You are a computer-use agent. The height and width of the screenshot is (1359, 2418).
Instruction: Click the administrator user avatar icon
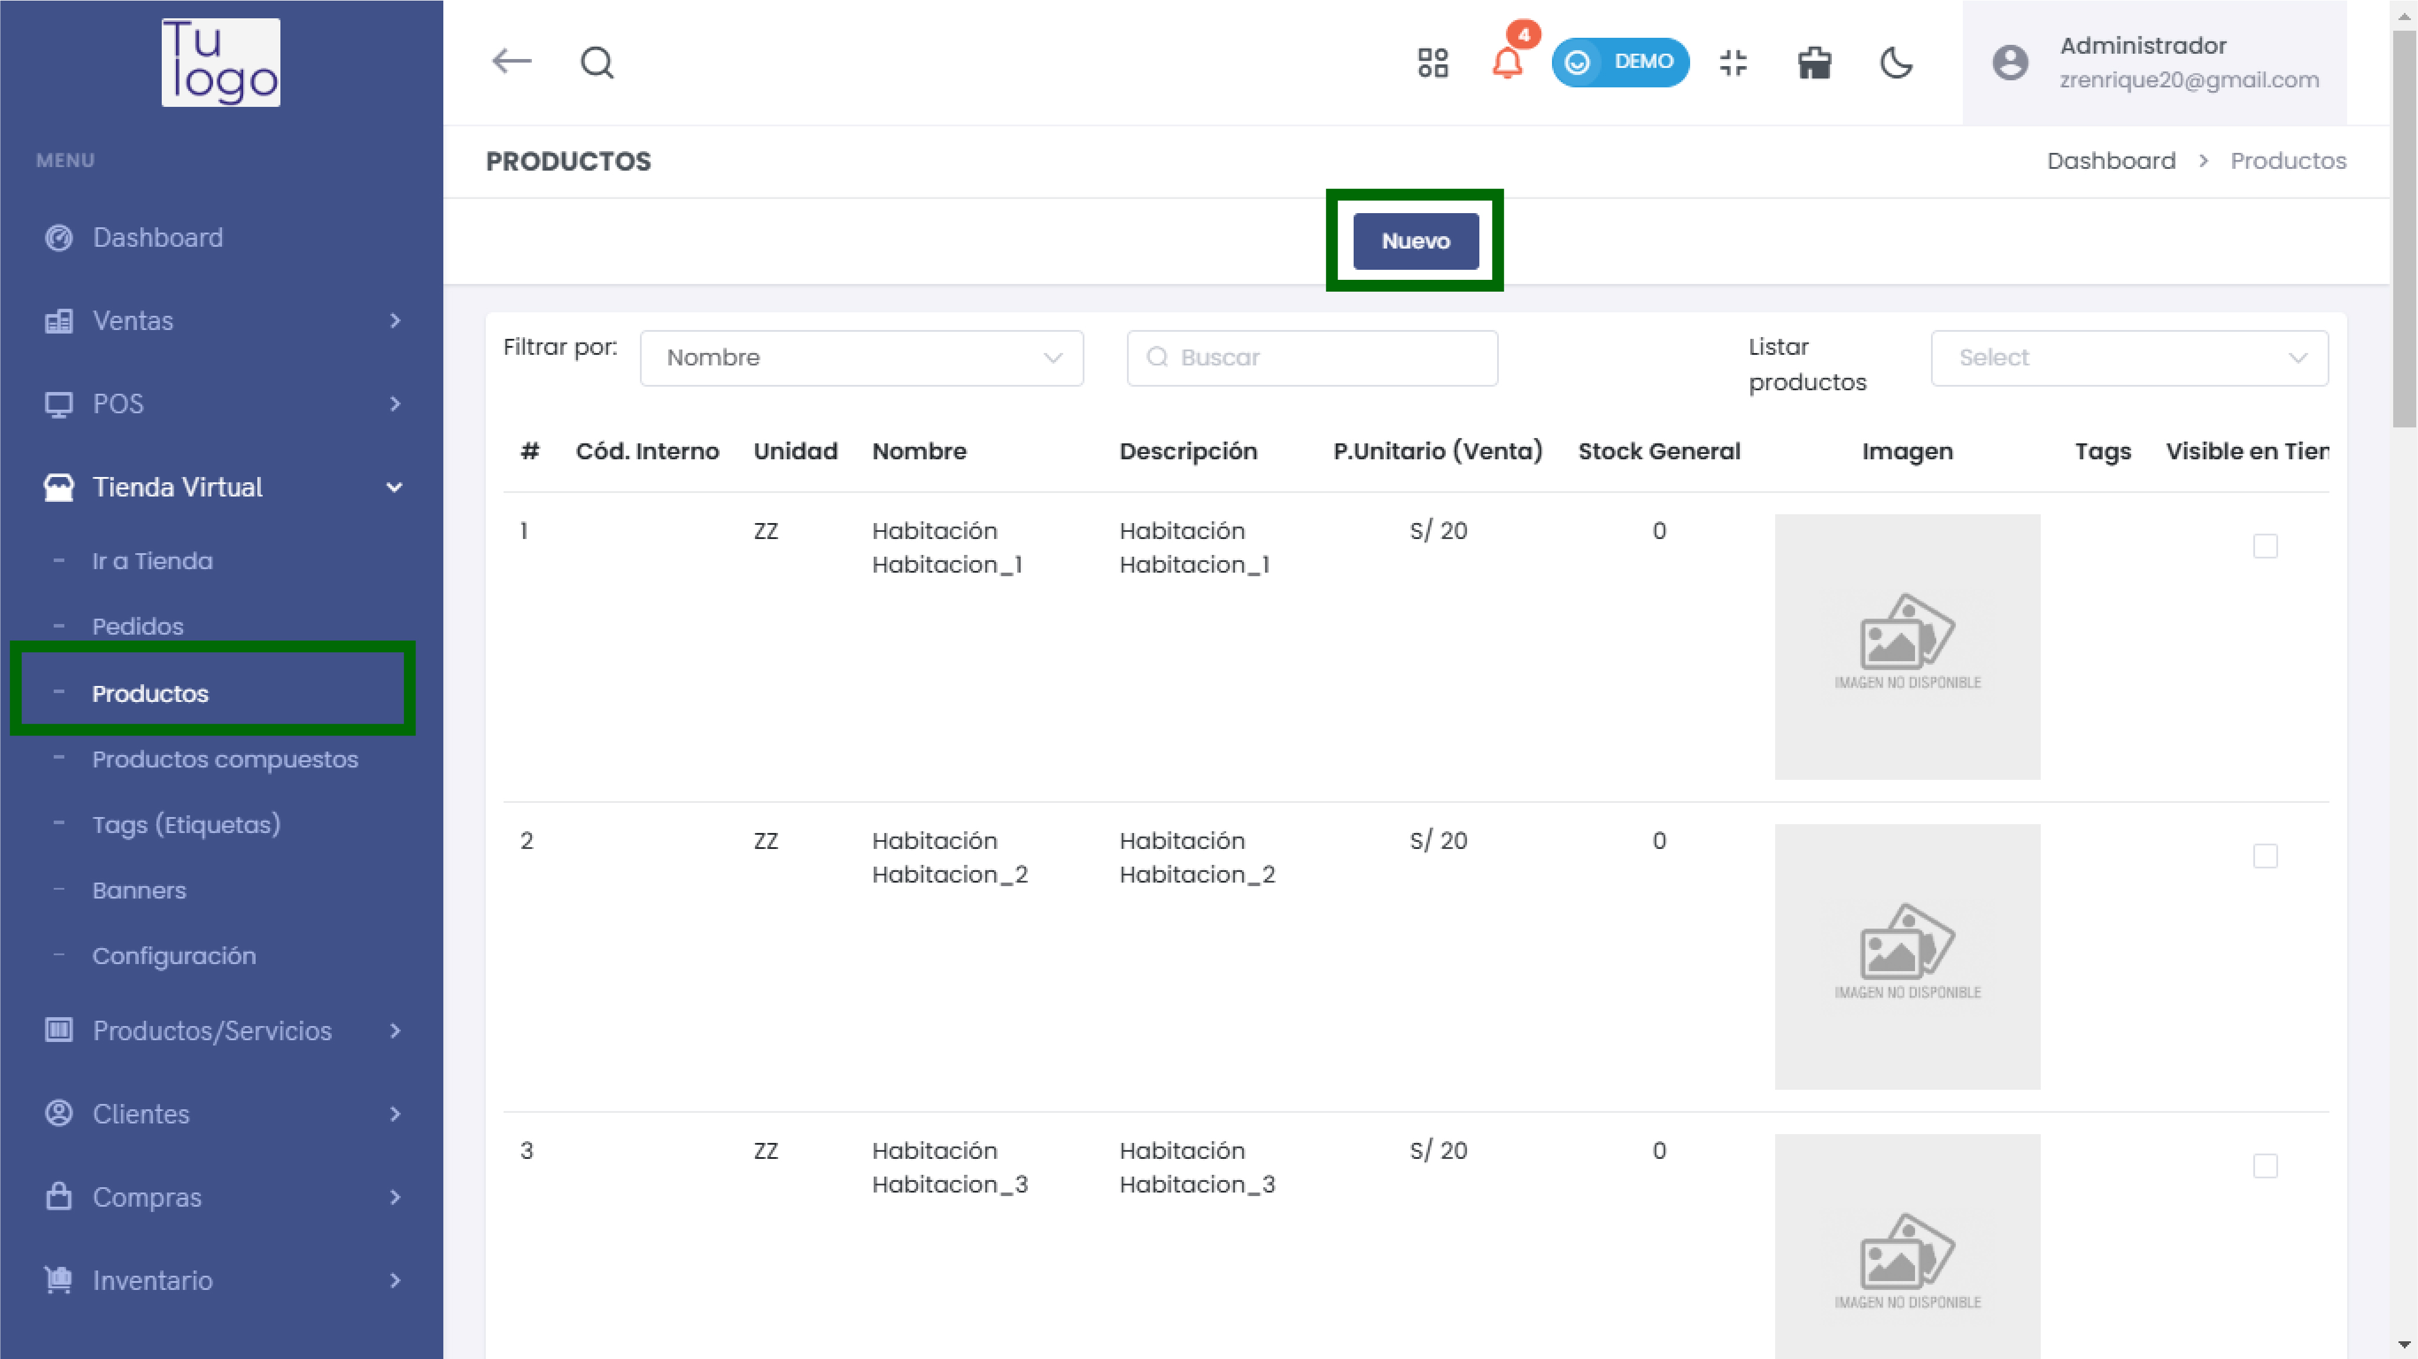(x=2009, y=63)
